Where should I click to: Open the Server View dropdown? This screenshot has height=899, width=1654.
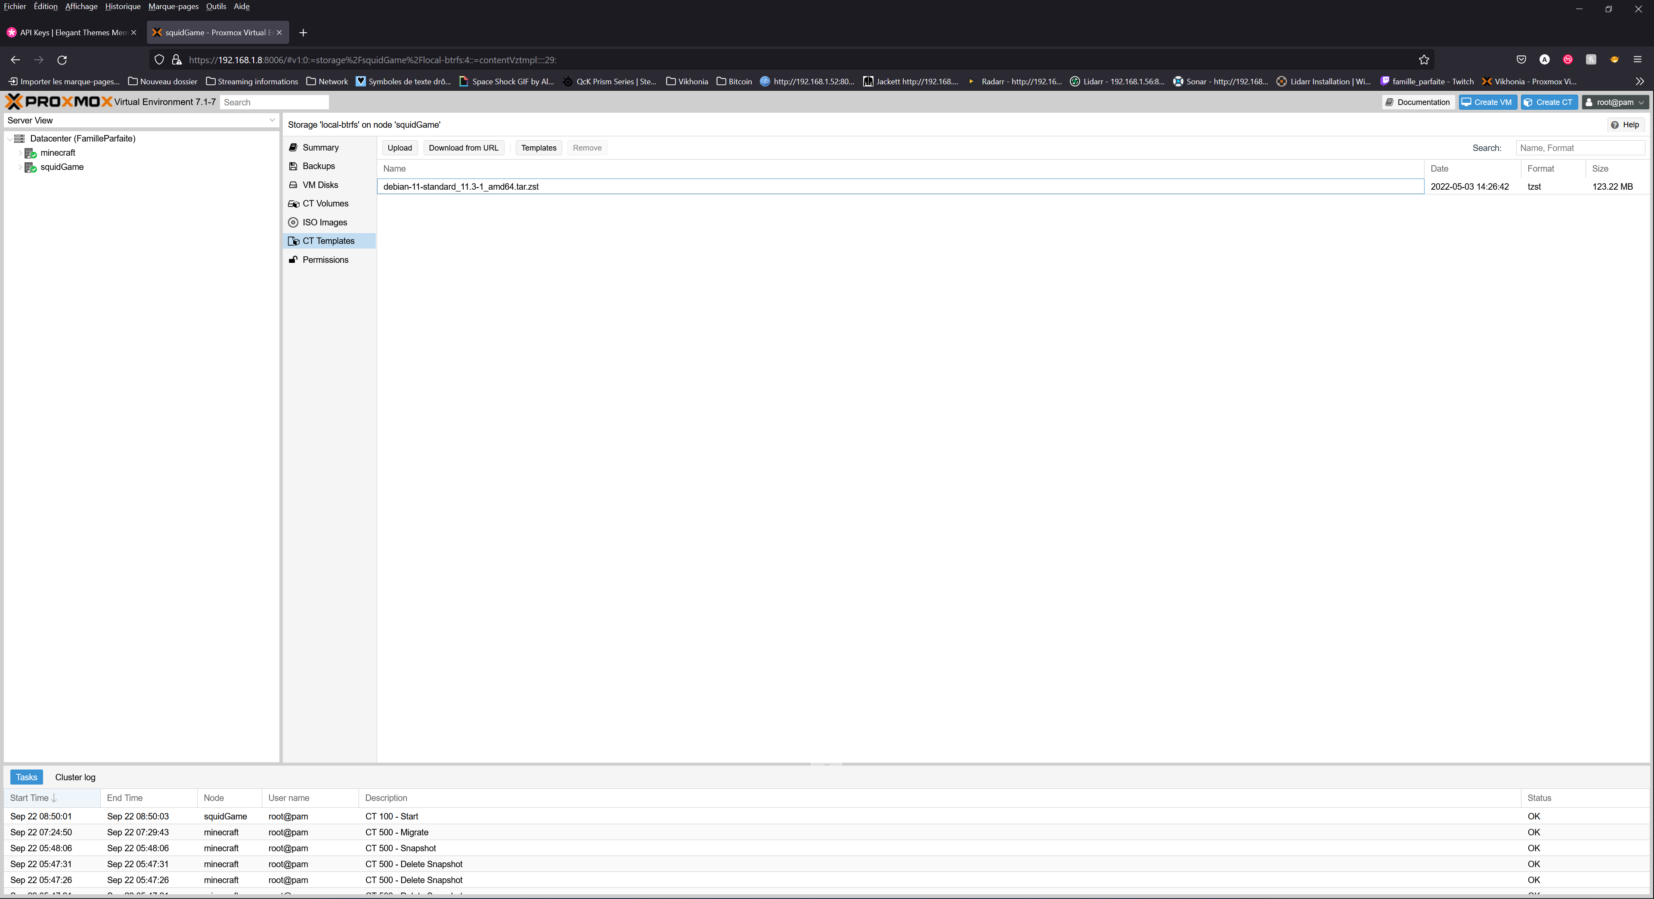click(272, 120)
